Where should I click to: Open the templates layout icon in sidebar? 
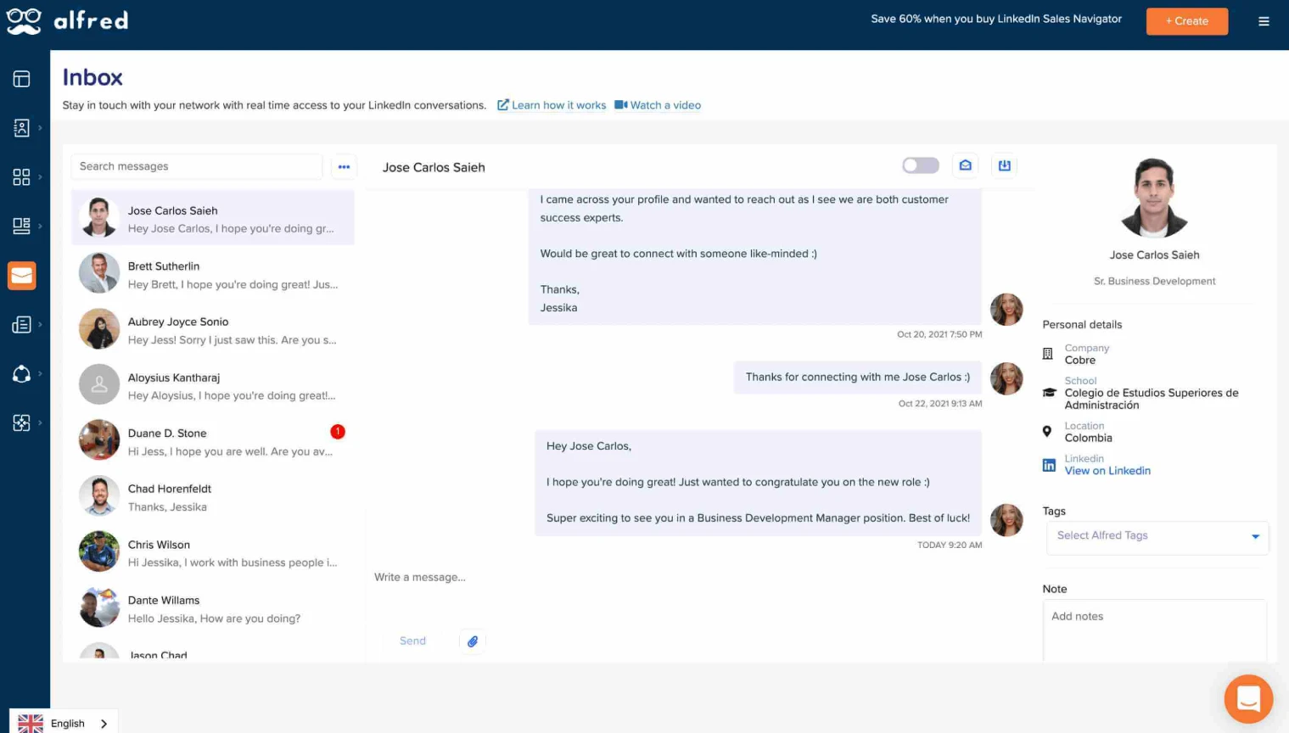coord(21,226)
